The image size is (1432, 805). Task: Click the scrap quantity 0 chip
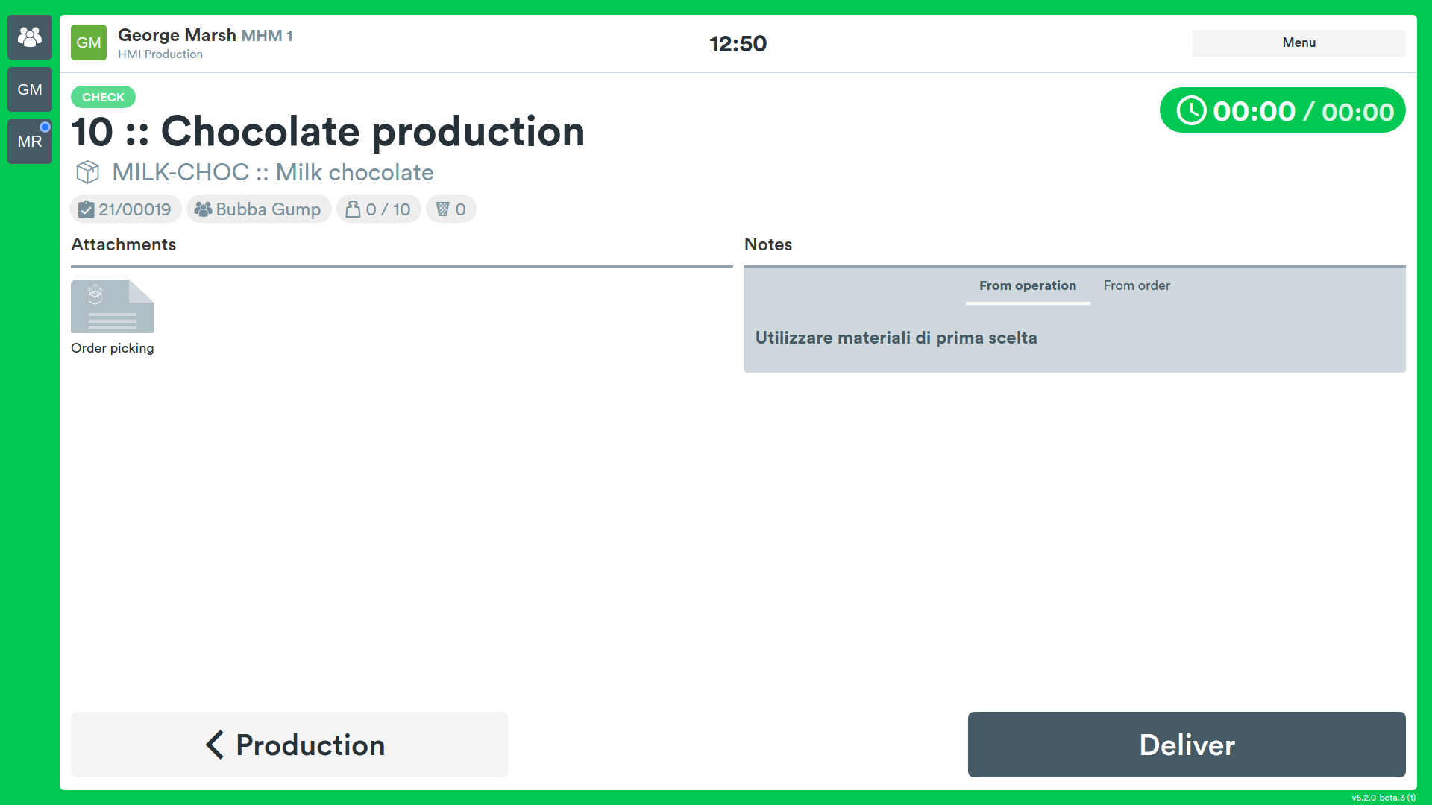pyautogui.click(x=450, y=209)
